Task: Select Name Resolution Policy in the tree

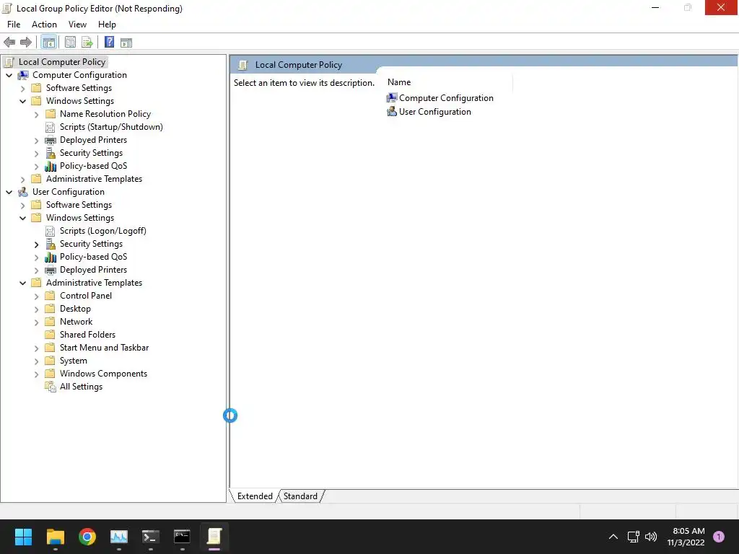Action: point(105,113)
